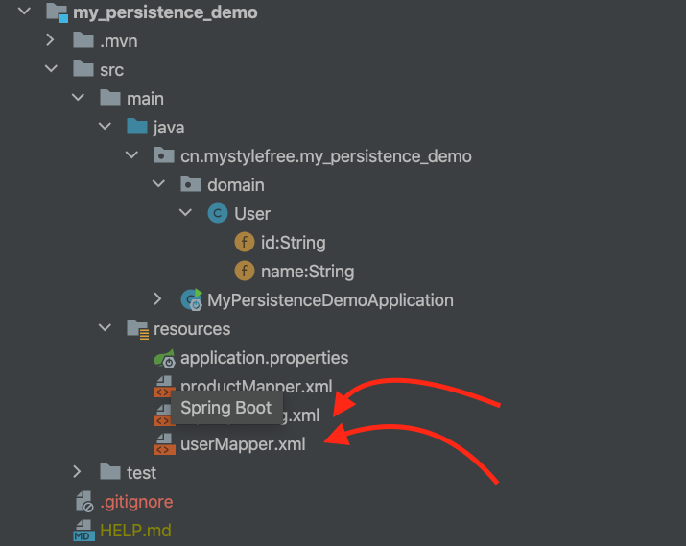The image size is (686, 546).
Task: Click the application.properties Spring leaf icon
Action: pyautogui.click(x=164, y=358)
